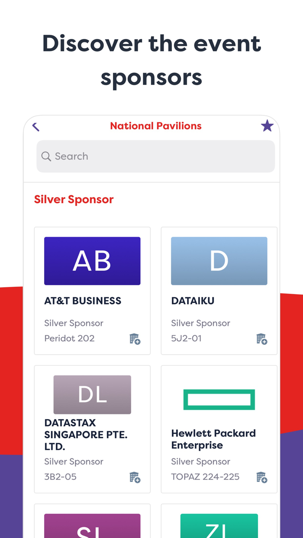Select the National Pavilions title

tap(156, 125)
